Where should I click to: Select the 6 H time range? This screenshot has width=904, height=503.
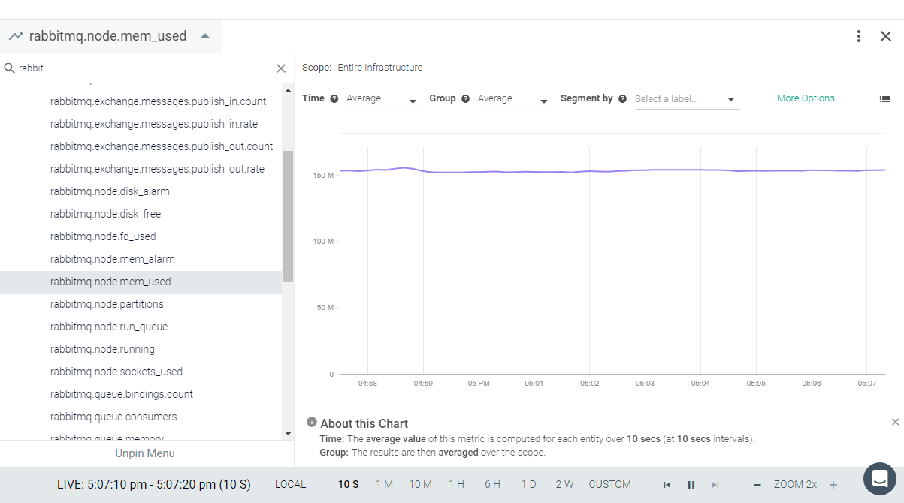pyautogui.click(x=492, y=485)
